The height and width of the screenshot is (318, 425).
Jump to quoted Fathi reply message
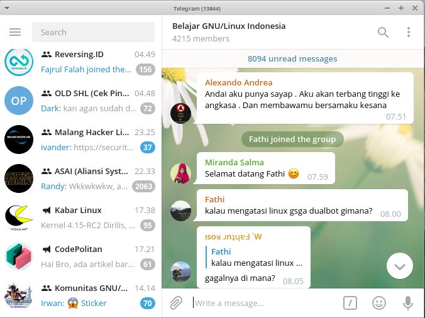254,257
